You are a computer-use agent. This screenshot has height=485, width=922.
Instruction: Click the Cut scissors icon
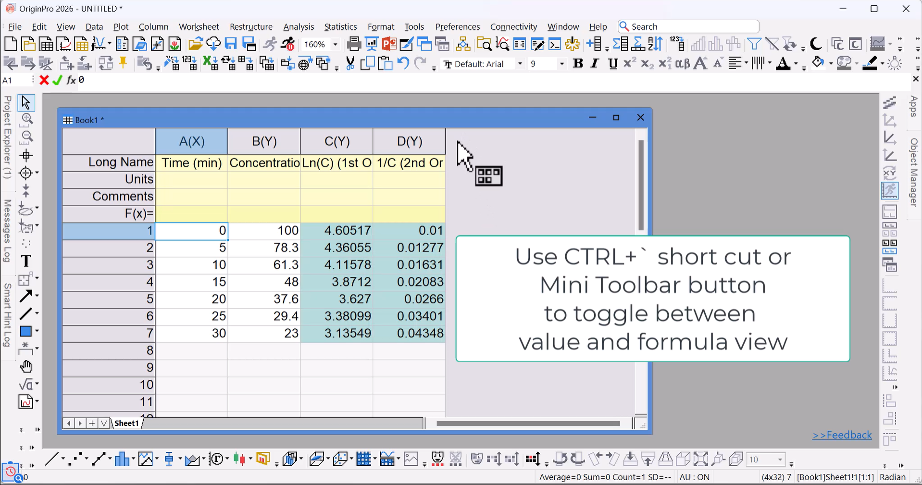pyautogui.click(x=350, y=63)
